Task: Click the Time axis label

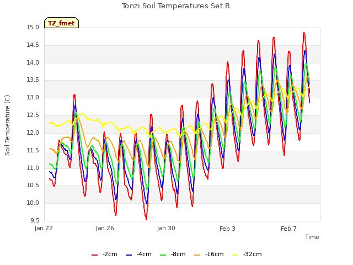Action: [312, 237]
